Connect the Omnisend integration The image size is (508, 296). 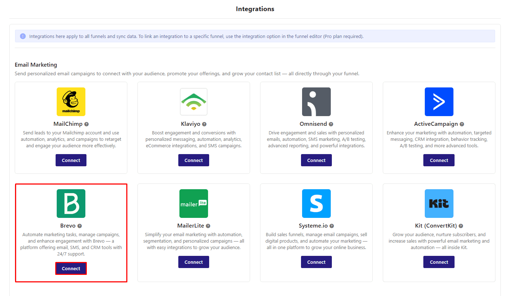pos(316,160)
